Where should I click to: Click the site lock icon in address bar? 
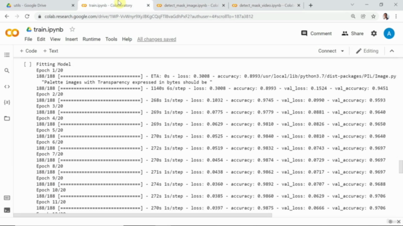pyautogui.click(x=39, y=16)
